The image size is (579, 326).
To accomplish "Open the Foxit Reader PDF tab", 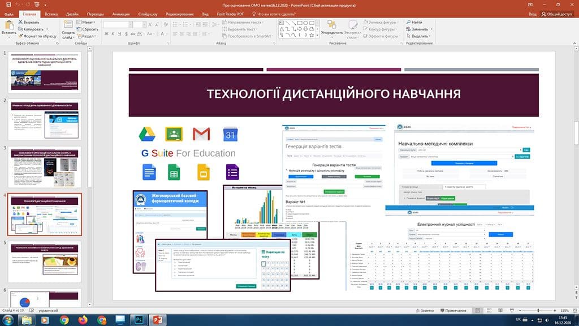I will 230,14.
